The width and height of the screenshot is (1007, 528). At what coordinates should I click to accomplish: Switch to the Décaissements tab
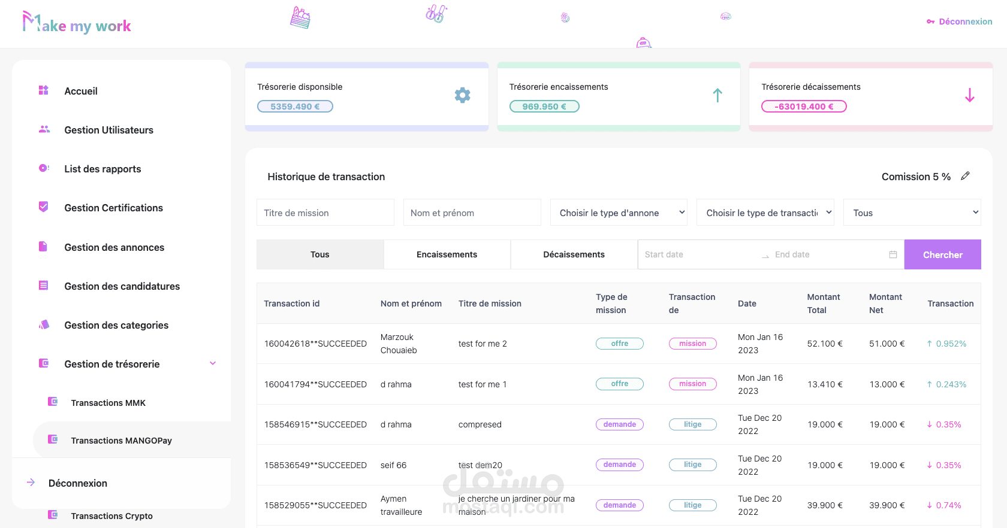tap(574, 254)
